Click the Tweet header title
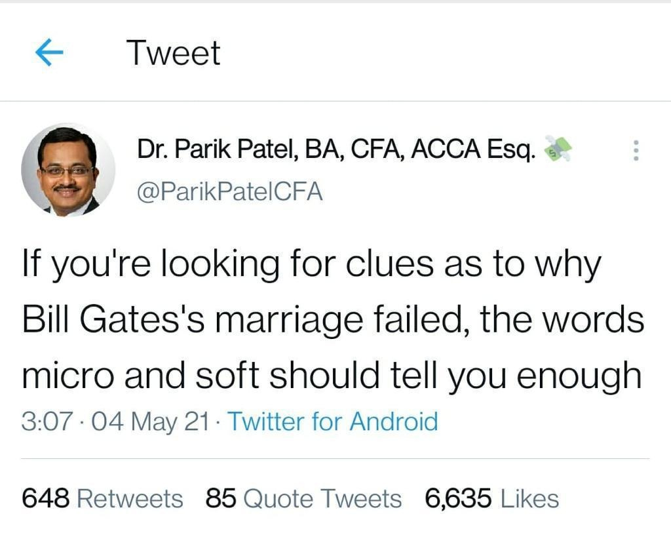The height and width of the screenshot is (533, 671). coord(173,53)
